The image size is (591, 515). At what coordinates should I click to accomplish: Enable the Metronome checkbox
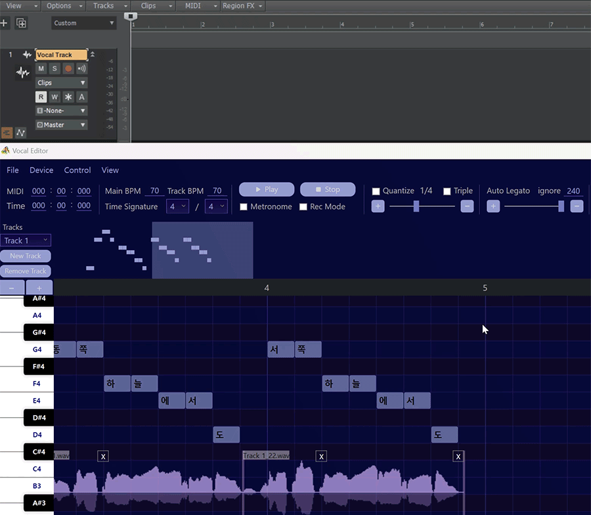pos(244,207)
